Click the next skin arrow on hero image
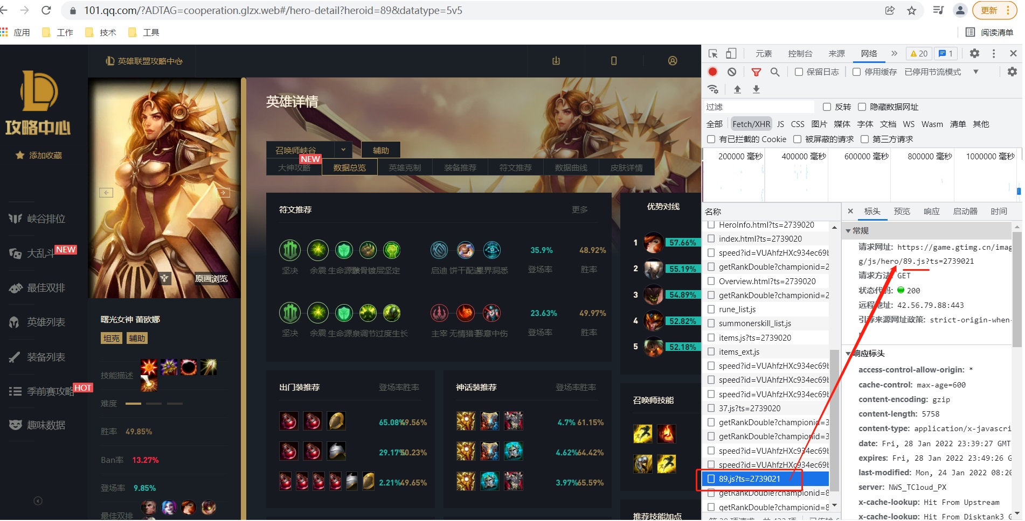This screenshot has width=1025, height=521. 223,192
